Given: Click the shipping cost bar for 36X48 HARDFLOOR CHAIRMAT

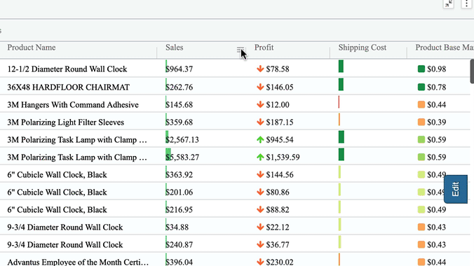Looking at the screenshot, I should 341,84.
